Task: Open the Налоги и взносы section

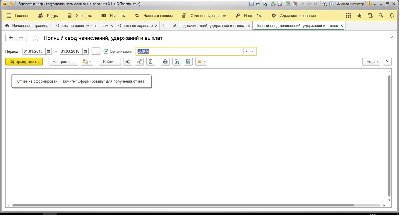Action: point(154,16)
